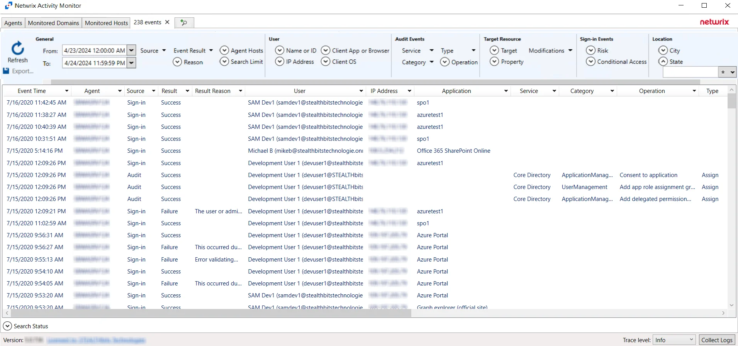Open the Source filter dropdown
The width and height of the screenshot is (738, 346).
(164, 51)
